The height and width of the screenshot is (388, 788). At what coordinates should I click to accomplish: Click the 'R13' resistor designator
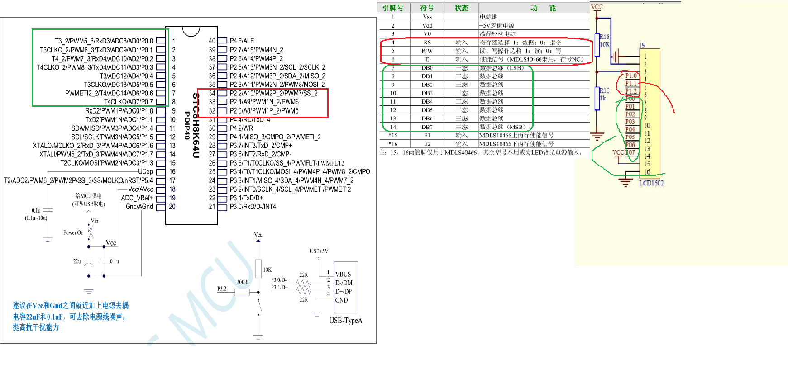tap(604, 90)
